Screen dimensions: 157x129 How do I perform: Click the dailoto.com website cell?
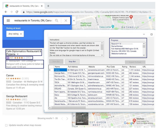(97, 95)
